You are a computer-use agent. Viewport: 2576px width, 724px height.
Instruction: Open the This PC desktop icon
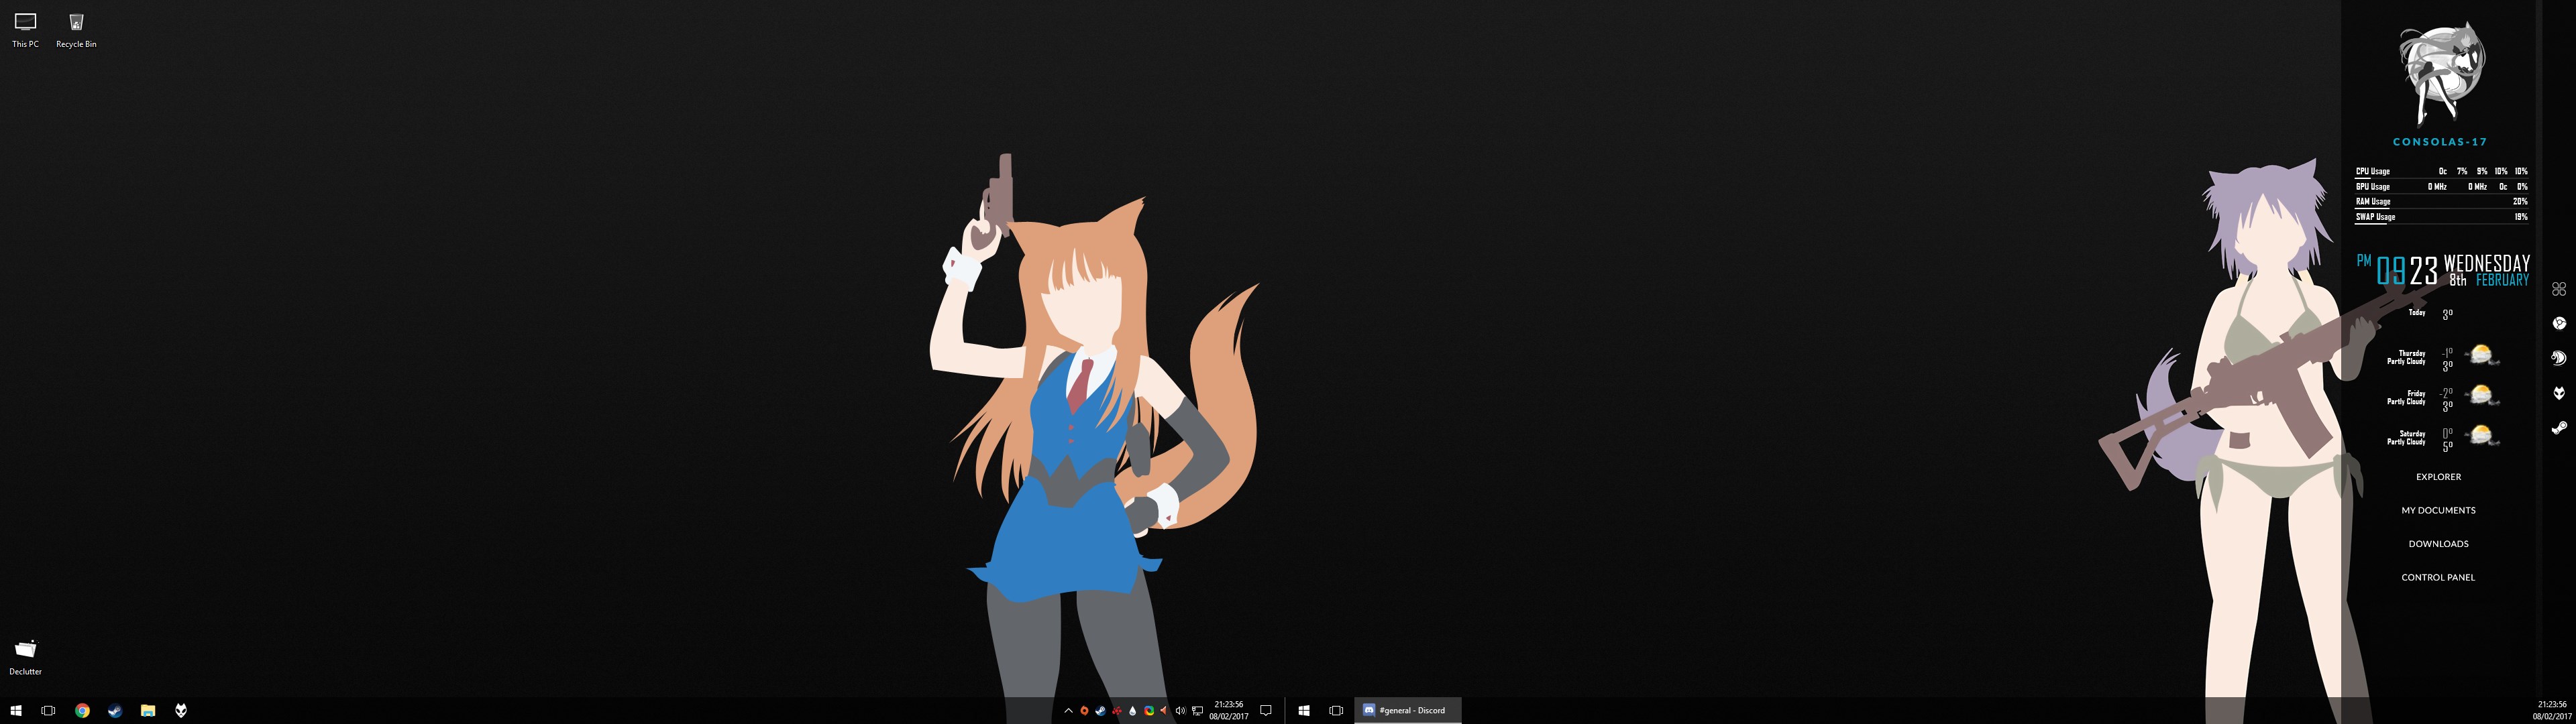click(25, 30)
